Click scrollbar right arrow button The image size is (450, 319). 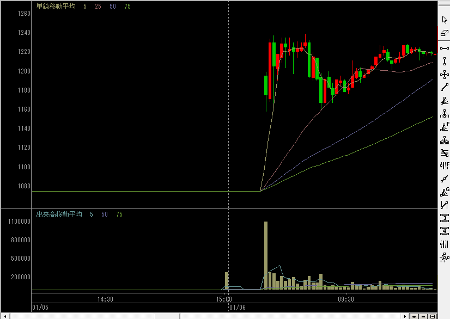click(x=405, y=316)
